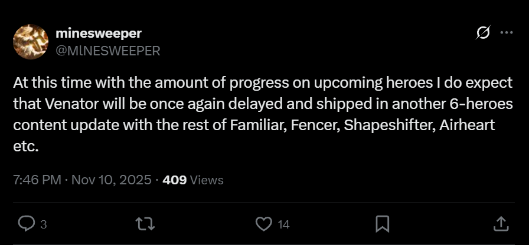Repost this tweet with the retweet icon
529x245 pixels.
pos(145,224)
